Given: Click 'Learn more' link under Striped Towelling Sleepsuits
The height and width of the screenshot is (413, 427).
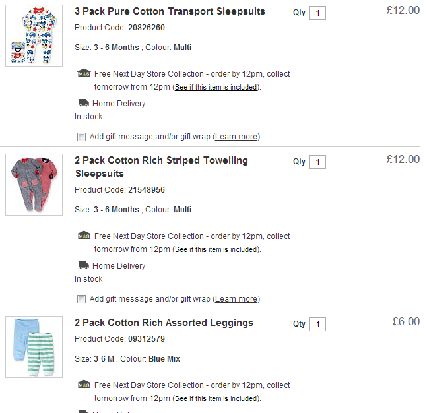Looking at the screenshot, I should coord(236,299).
